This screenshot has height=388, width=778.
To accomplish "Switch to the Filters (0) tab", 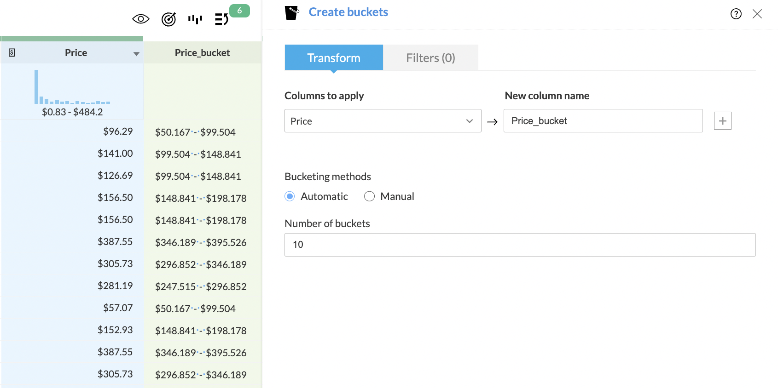I will 430,58.
